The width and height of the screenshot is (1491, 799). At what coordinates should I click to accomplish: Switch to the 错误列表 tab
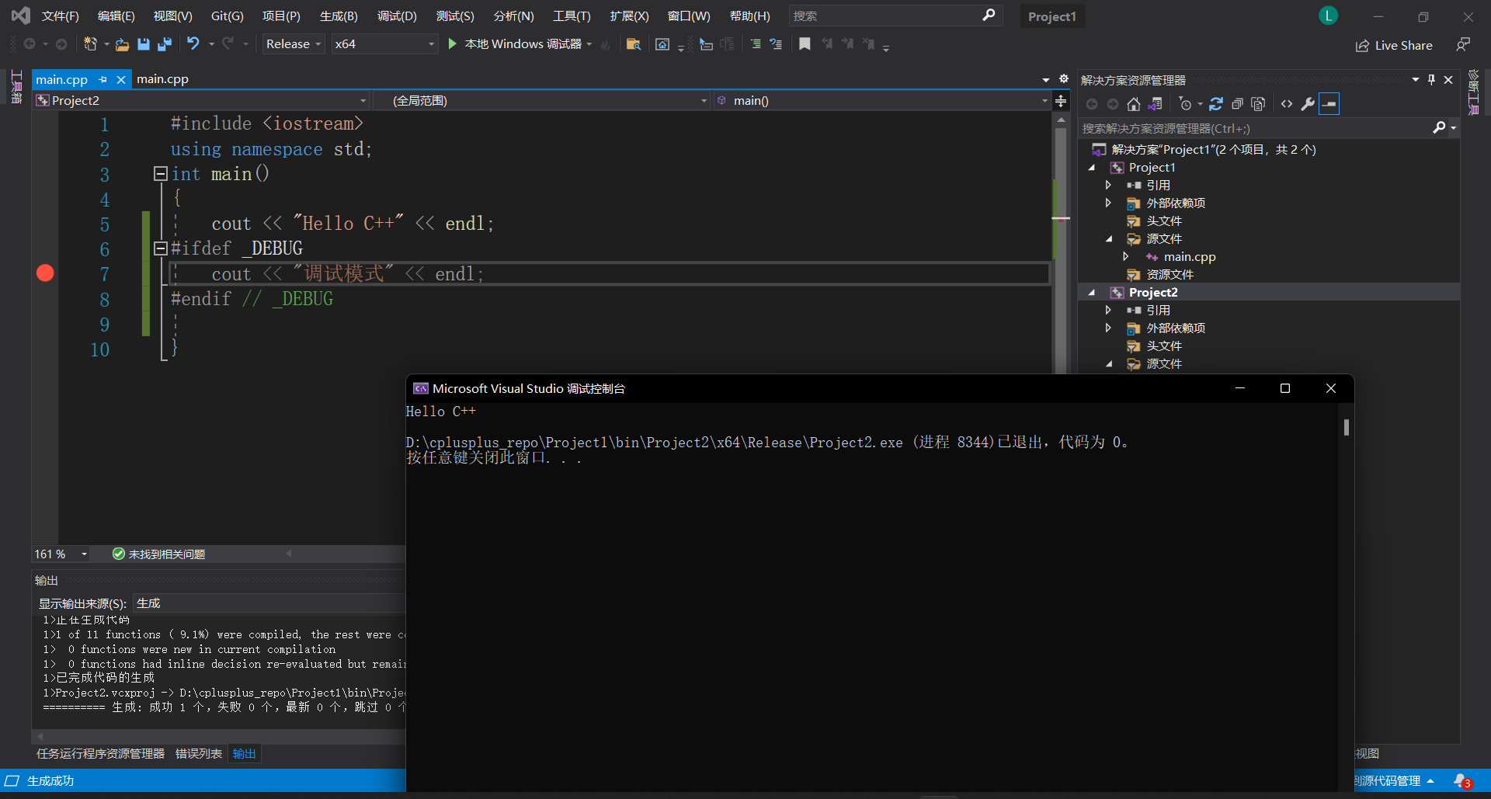click(x=198, y=753)
